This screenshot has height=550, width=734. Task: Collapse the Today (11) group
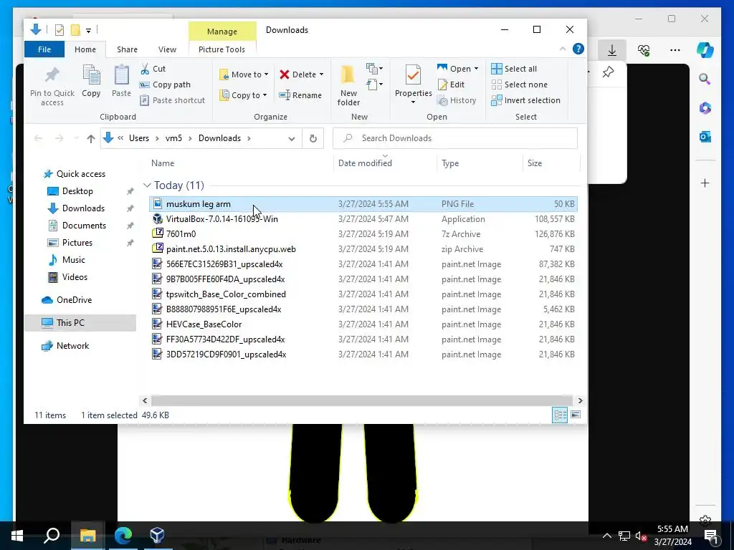pyautogui.click(x=147, y=185)
